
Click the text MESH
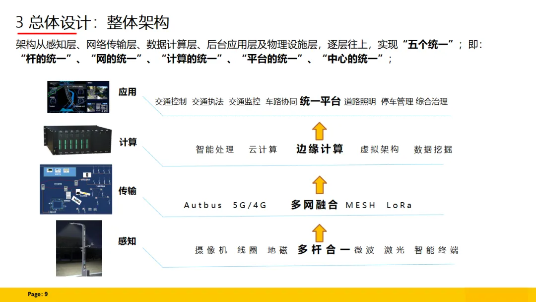pyautogui.click(x=361, y=205)
